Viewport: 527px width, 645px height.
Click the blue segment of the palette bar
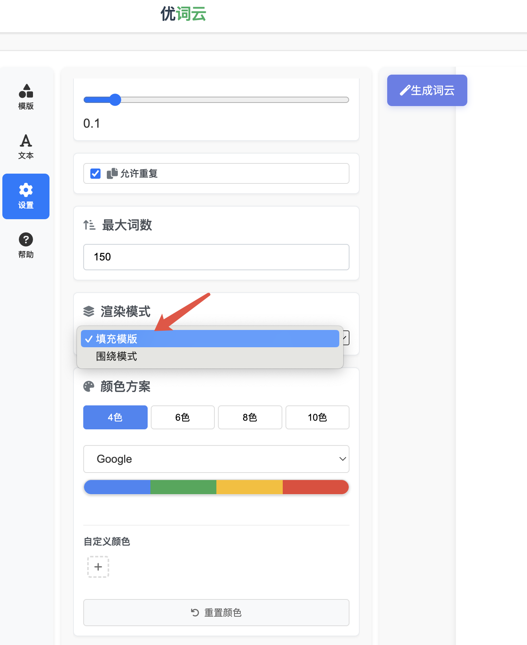click(117, 487)
